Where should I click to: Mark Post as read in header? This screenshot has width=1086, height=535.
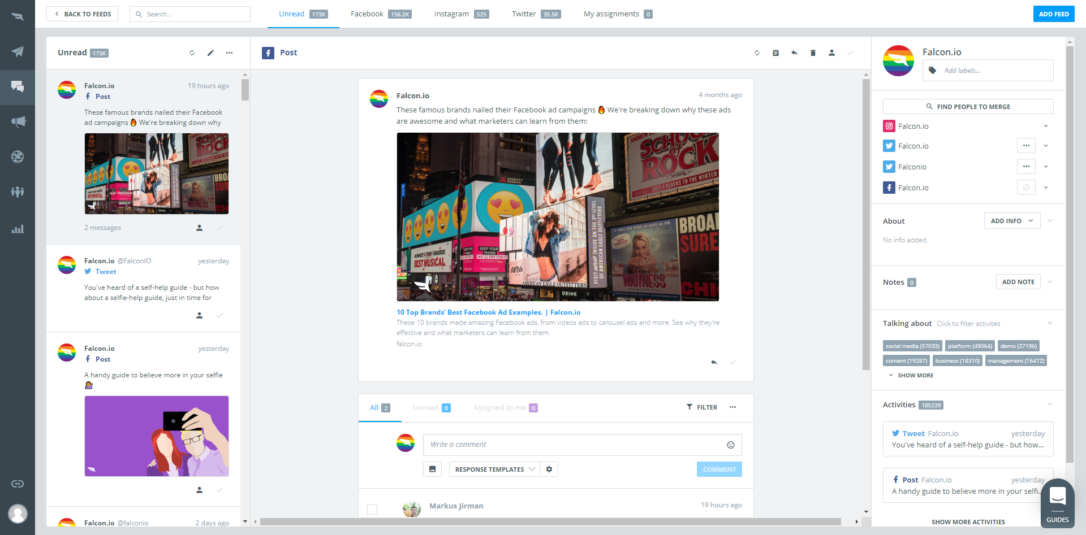click(850, 53)
